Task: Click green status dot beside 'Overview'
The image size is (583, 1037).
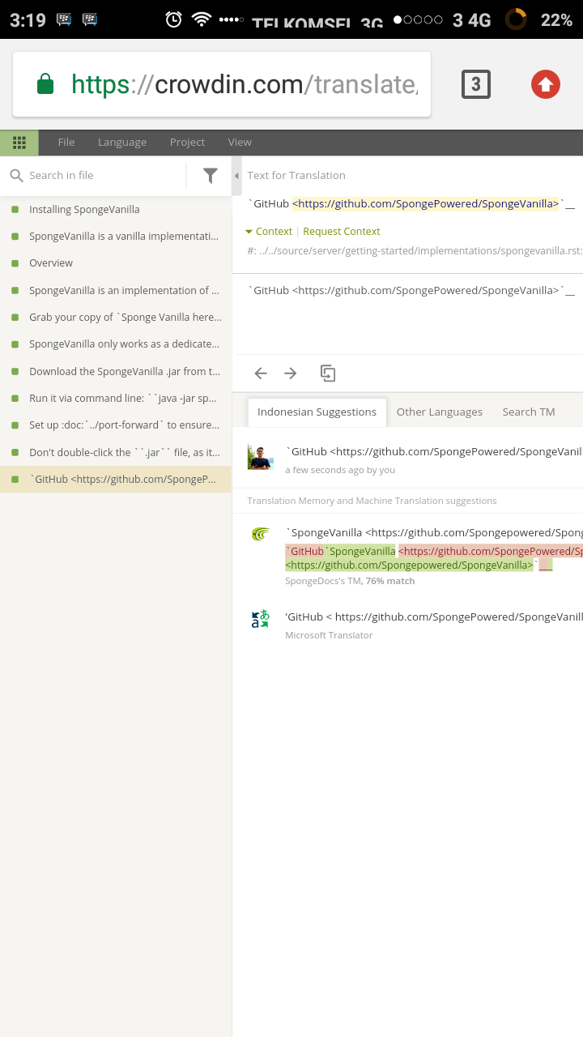Action: (15, 262)
